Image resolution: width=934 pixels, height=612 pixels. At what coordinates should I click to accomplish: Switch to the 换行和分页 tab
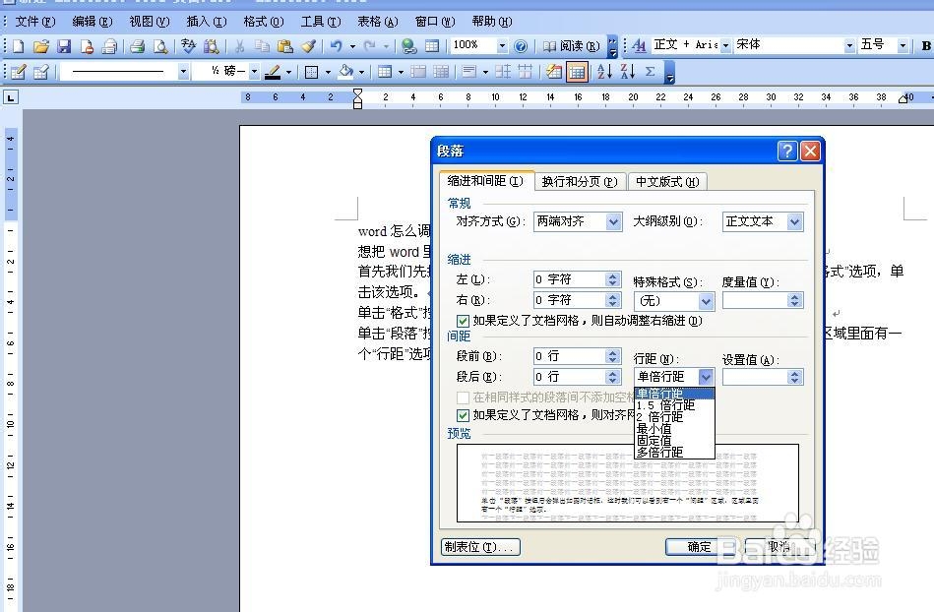tap(581, 181)
